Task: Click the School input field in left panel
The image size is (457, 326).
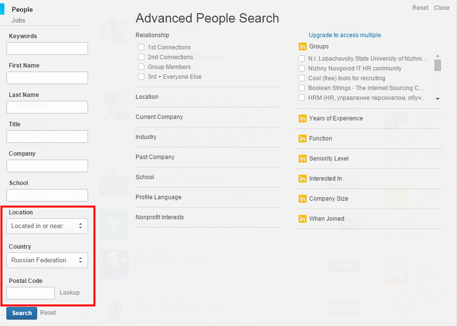Action: (x=47, y=195)
